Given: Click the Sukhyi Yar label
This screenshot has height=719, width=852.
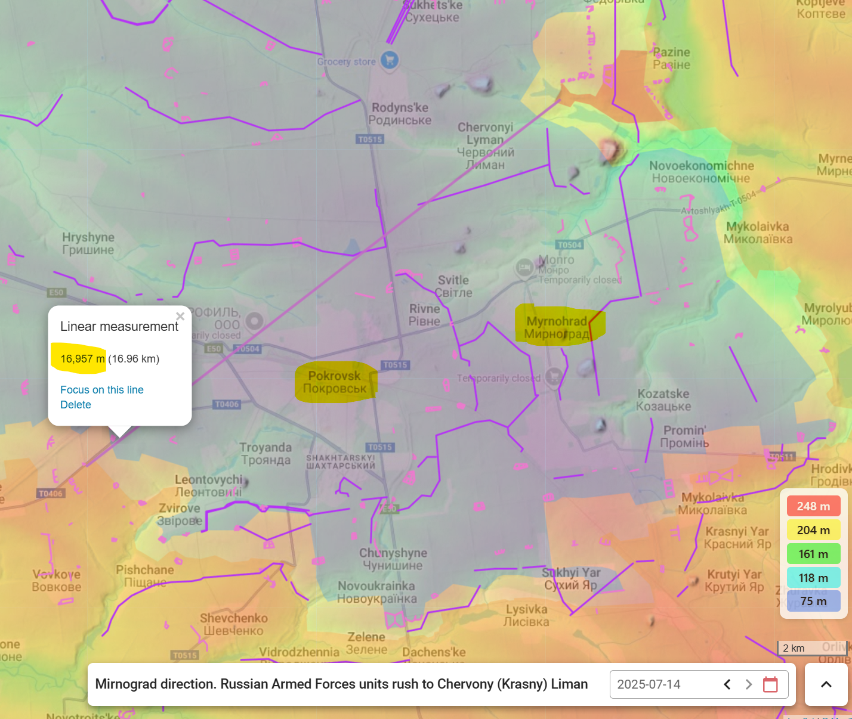Looking at the screenshot, I should (571, 578).
